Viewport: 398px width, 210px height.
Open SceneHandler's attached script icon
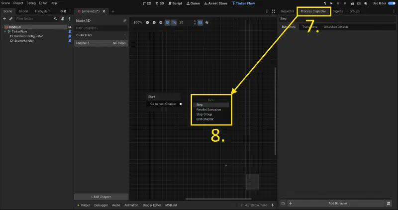tap(70, 41)
